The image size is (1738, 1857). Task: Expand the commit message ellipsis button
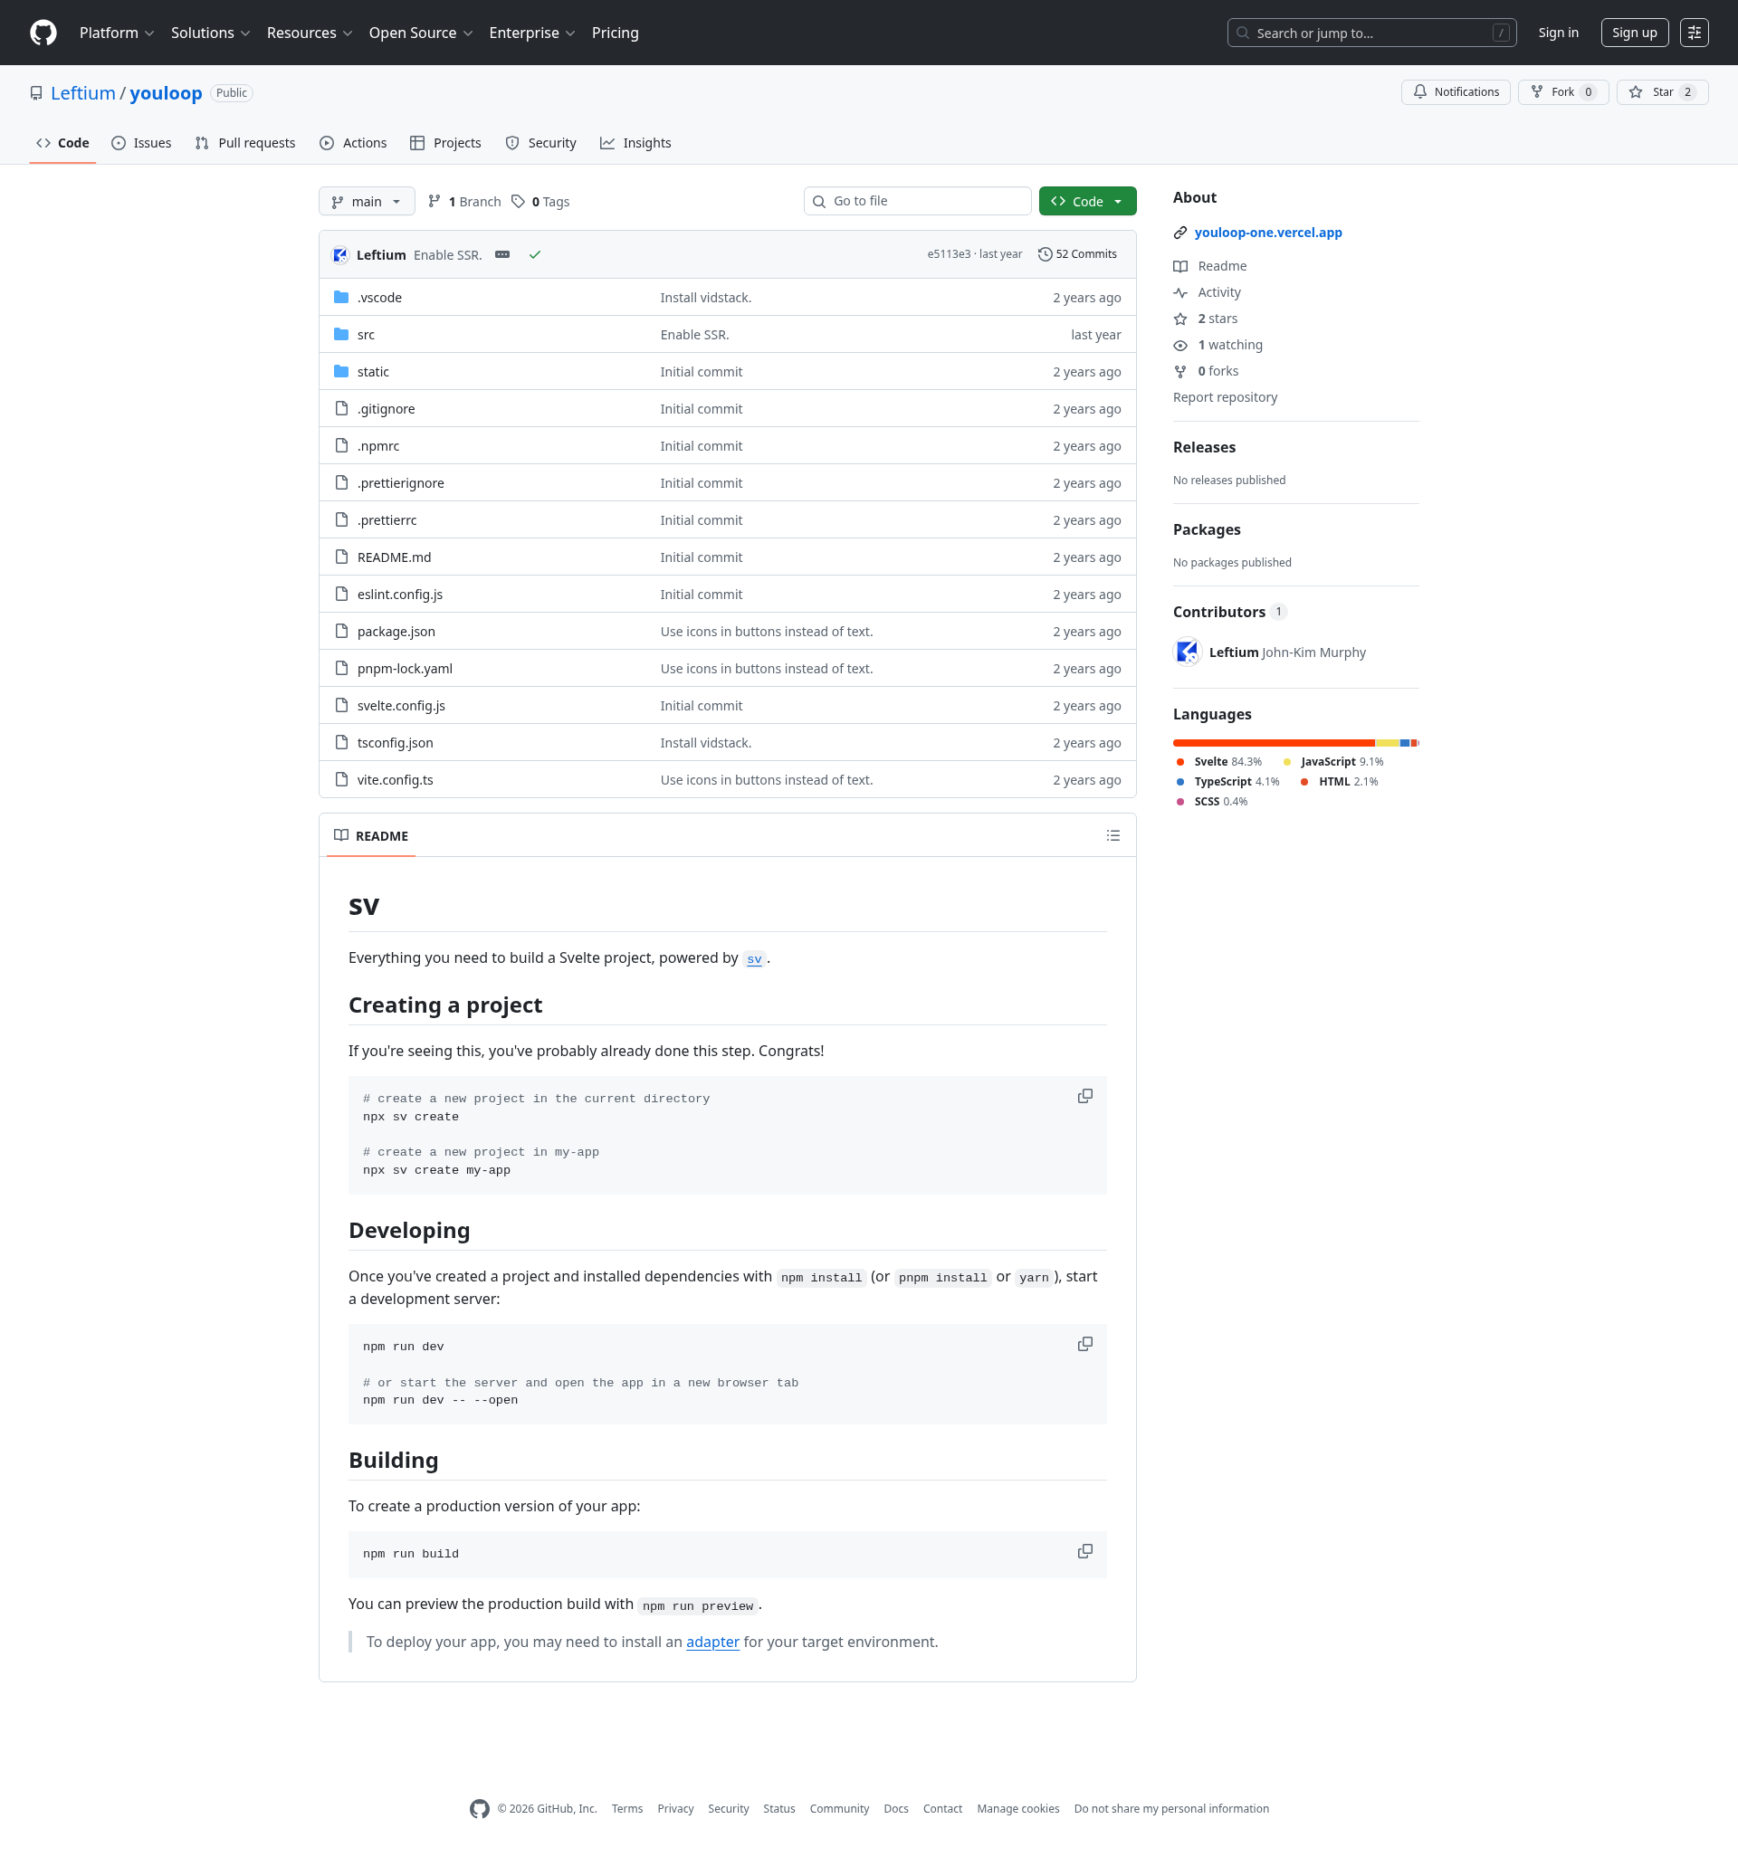point(501,255)
